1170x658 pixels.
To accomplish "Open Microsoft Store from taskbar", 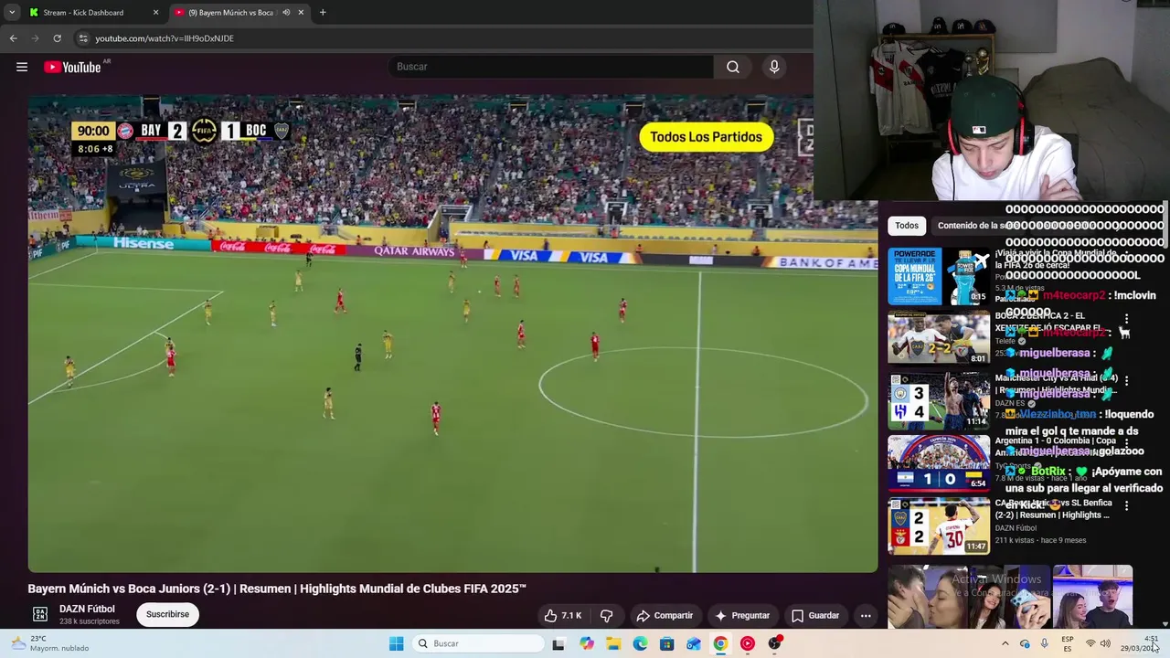I will (x=667, y=643).
